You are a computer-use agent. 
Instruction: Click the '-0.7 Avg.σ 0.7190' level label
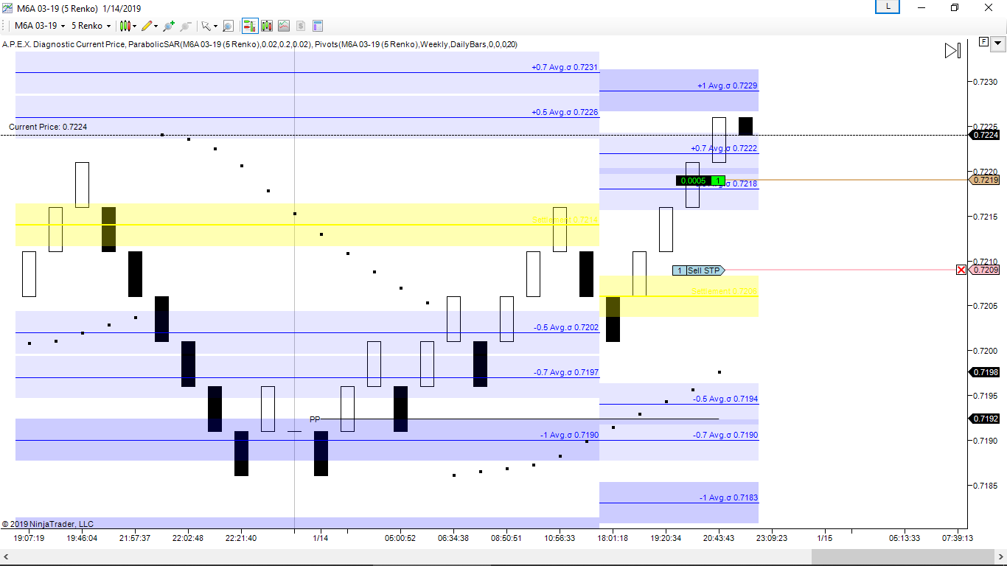(x=725, y=435)
